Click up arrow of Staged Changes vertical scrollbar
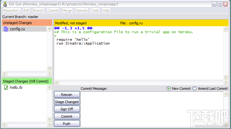The width and height of the screenshot is (231, 129). tap(50, 87)
